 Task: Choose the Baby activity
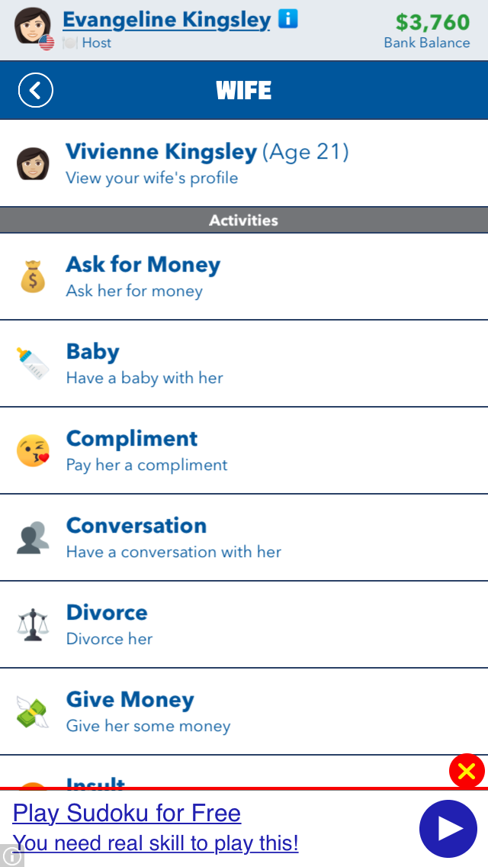(244, 363)
